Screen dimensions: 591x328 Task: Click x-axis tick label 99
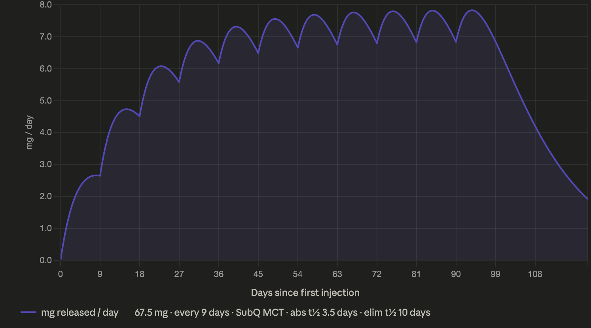tap(496, 274)
